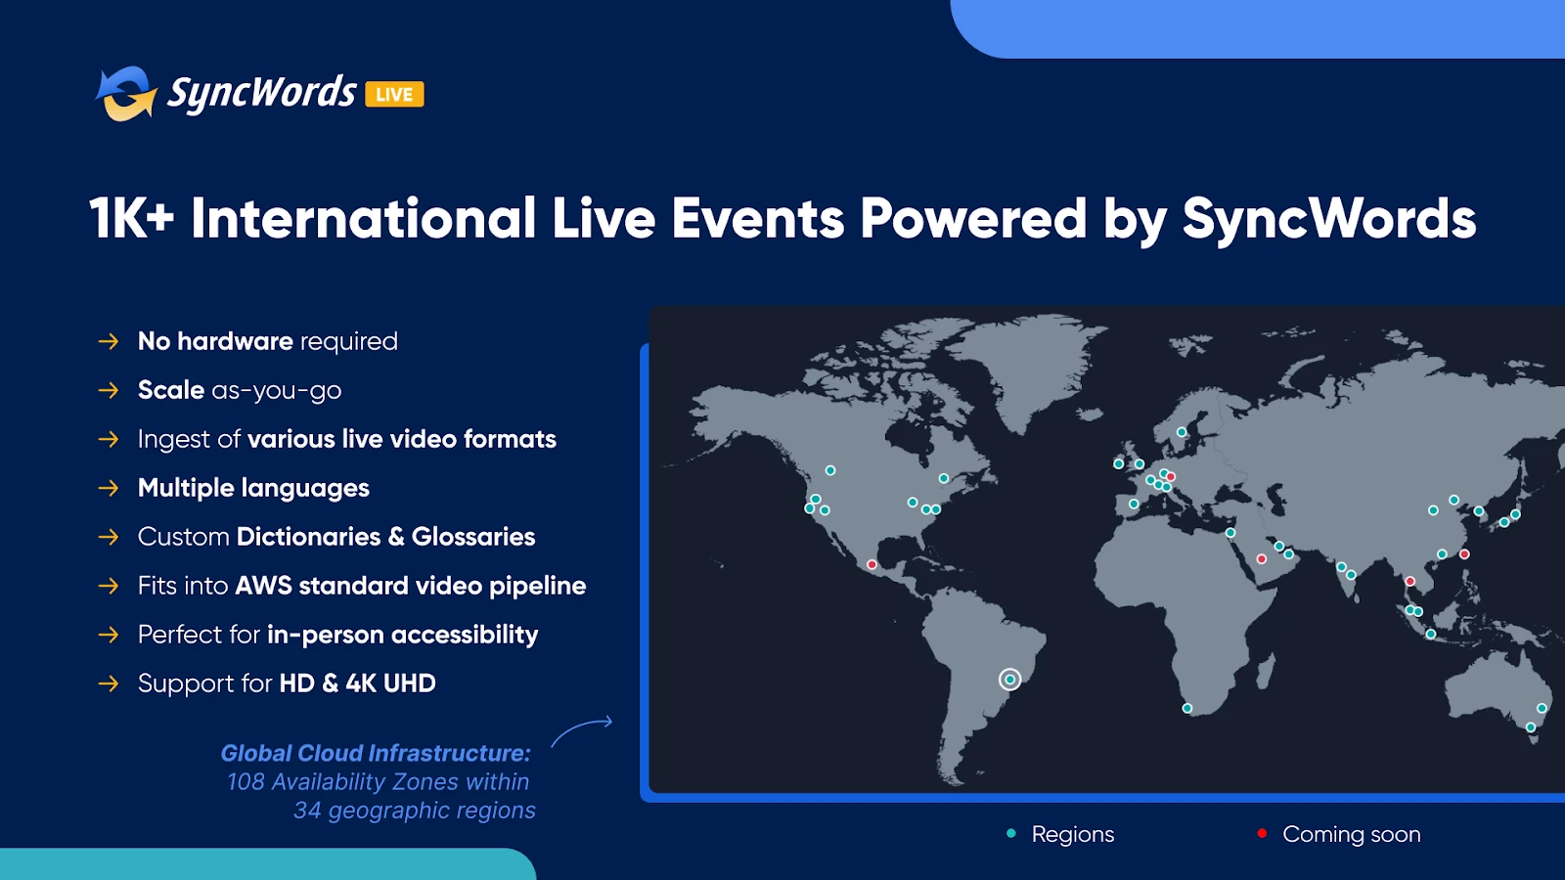Click 'Global Cloud Infrastructure:' caption

pos(376,753)
